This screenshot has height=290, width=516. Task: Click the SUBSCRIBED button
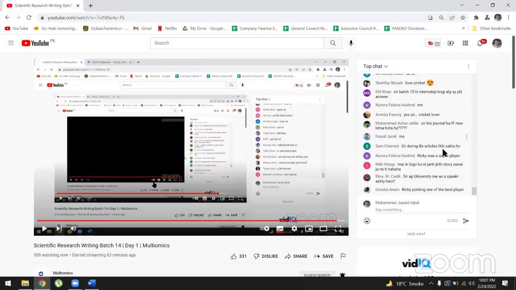point(317,275)
